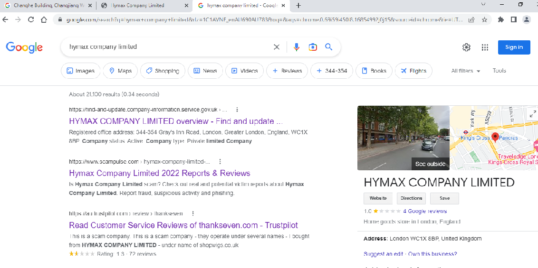Filter results by Videos

point(244,71)
